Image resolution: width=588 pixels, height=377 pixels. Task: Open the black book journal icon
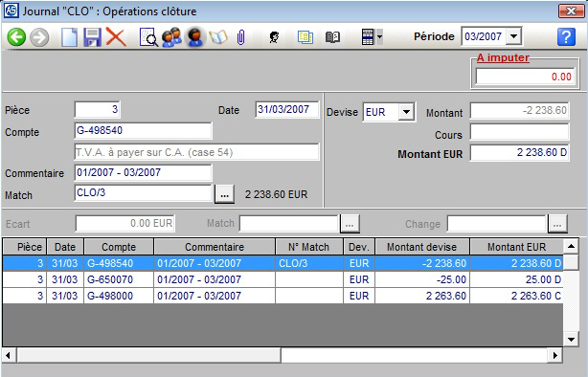coord(332,37)
